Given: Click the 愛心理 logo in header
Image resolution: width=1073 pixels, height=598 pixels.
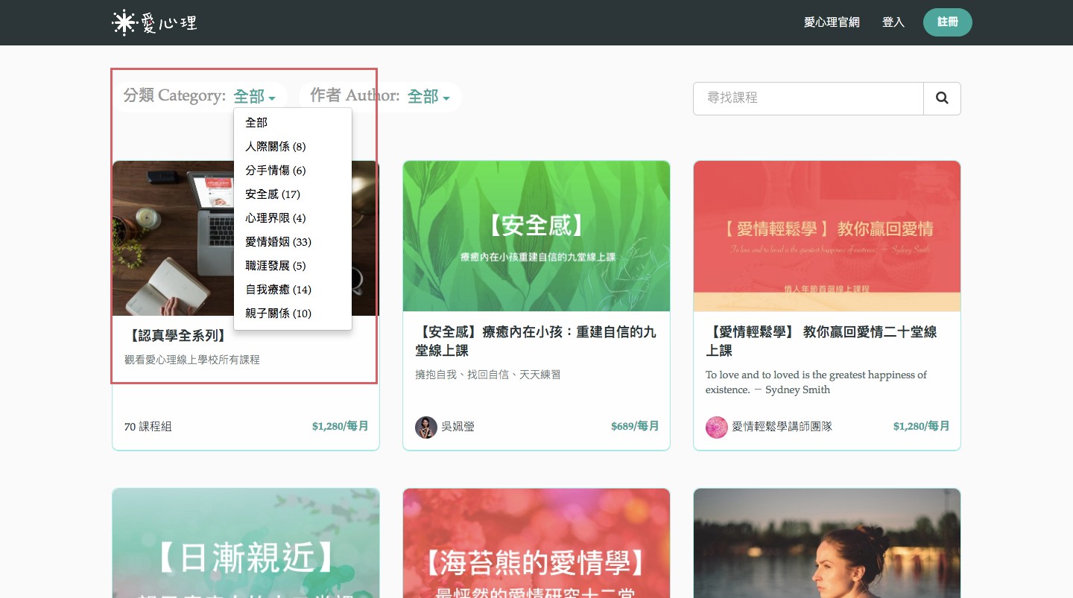Looking at the screenshot, I should (154, 22).
